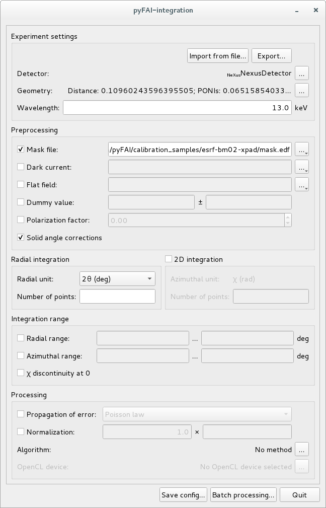Browse for dark current file
326x508 pixels.
[x=301, y=167]
